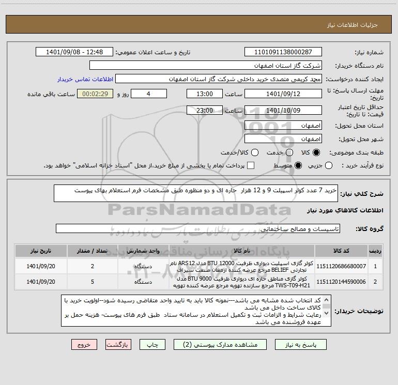
Task: Click the delivery city field اصفهان
Action: tap(283, 139)
